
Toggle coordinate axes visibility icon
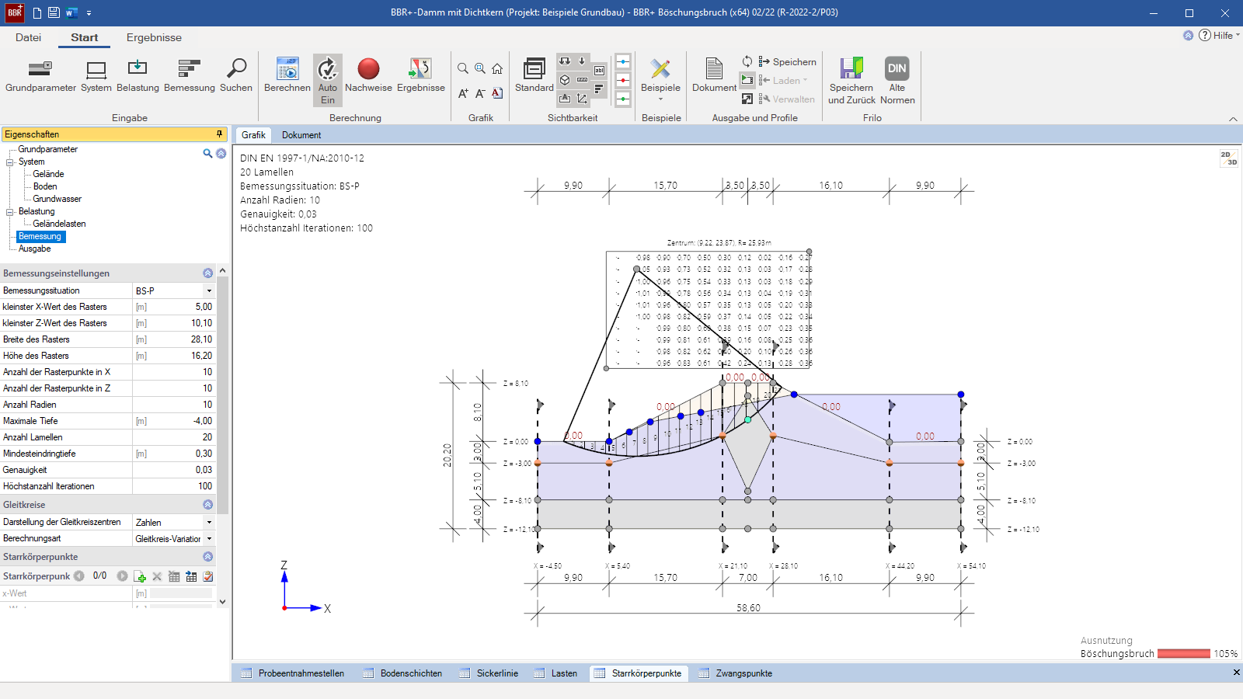pyautogui.click(x=582, y=98)
